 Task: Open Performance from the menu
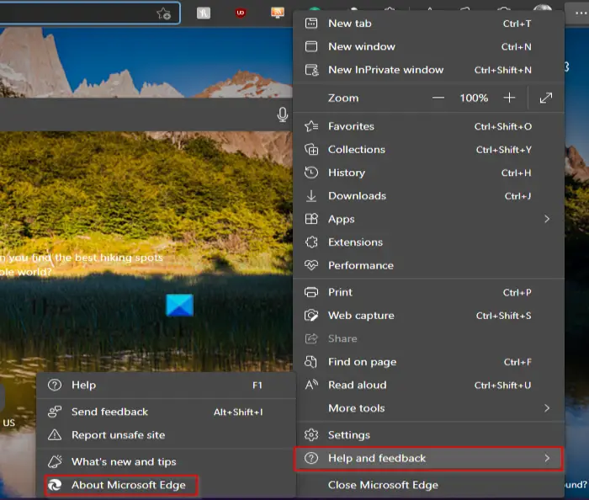click(x=428, y=265)
